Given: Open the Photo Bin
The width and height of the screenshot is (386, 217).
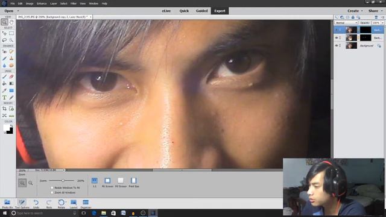Looking at the screenshot, I should coord(7,204).
